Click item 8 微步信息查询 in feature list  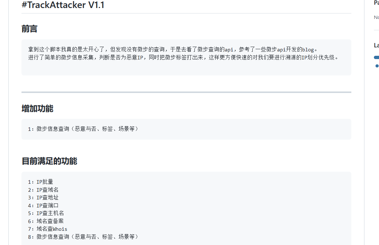(83, 237)
